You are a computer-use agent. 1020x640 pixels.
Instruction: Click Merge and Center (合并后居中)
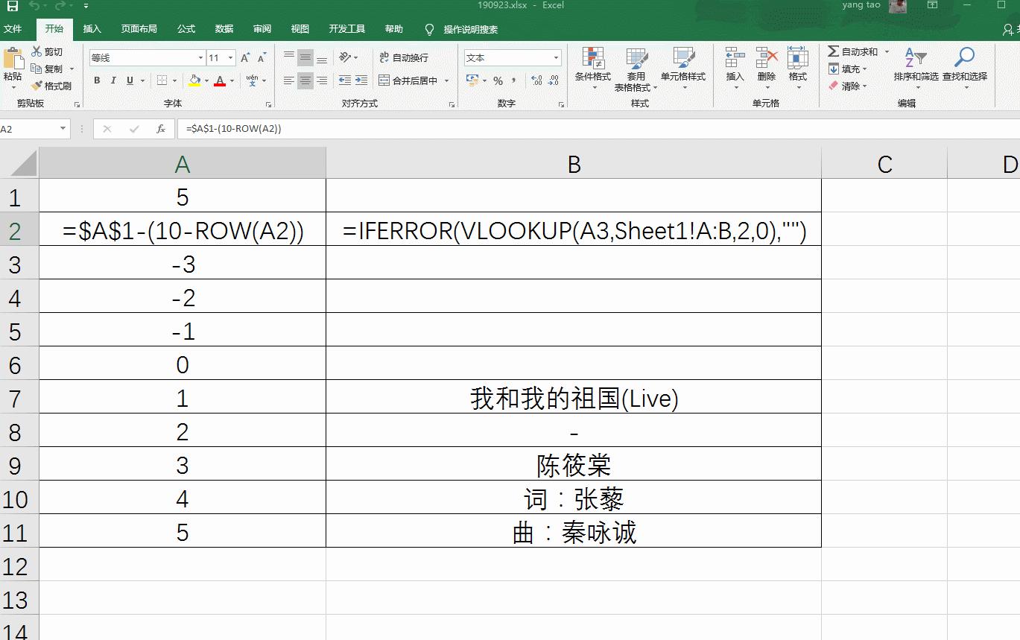click(408, 80)
